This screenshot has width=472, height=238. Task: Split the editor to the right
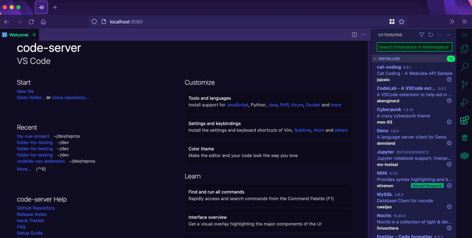[x=354, y=35]
